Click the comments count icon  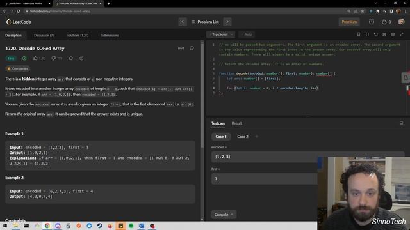point(54,58)
